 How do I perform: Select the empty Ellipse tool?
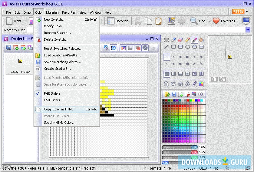click(x=187, y=47)
